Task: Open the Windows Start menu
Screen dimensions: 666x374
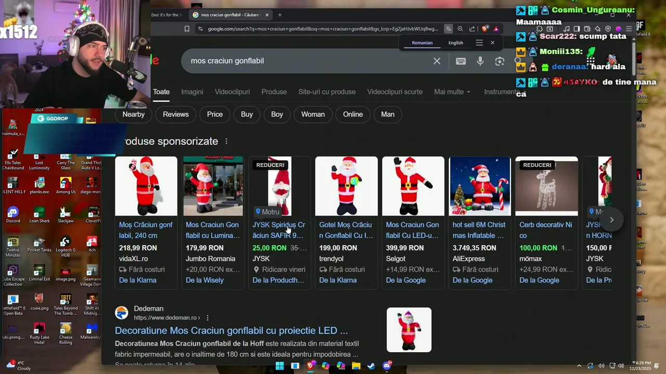Action: point(279,366)
